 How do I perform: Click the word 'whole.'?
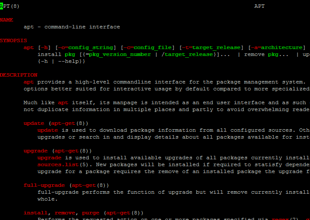(48, 199)
